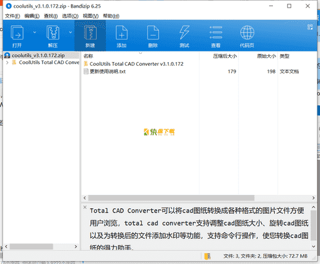Expand the CoolUtils Total CAD Converter tree node
The image size is (320, 264).
(x=7, y=63)
